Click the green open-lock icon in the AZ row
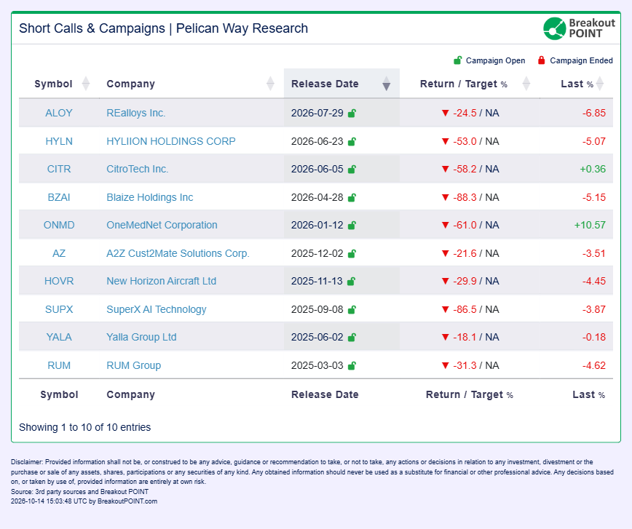Image resolution: width=632 pixels, height=529 pixels. 352,253
